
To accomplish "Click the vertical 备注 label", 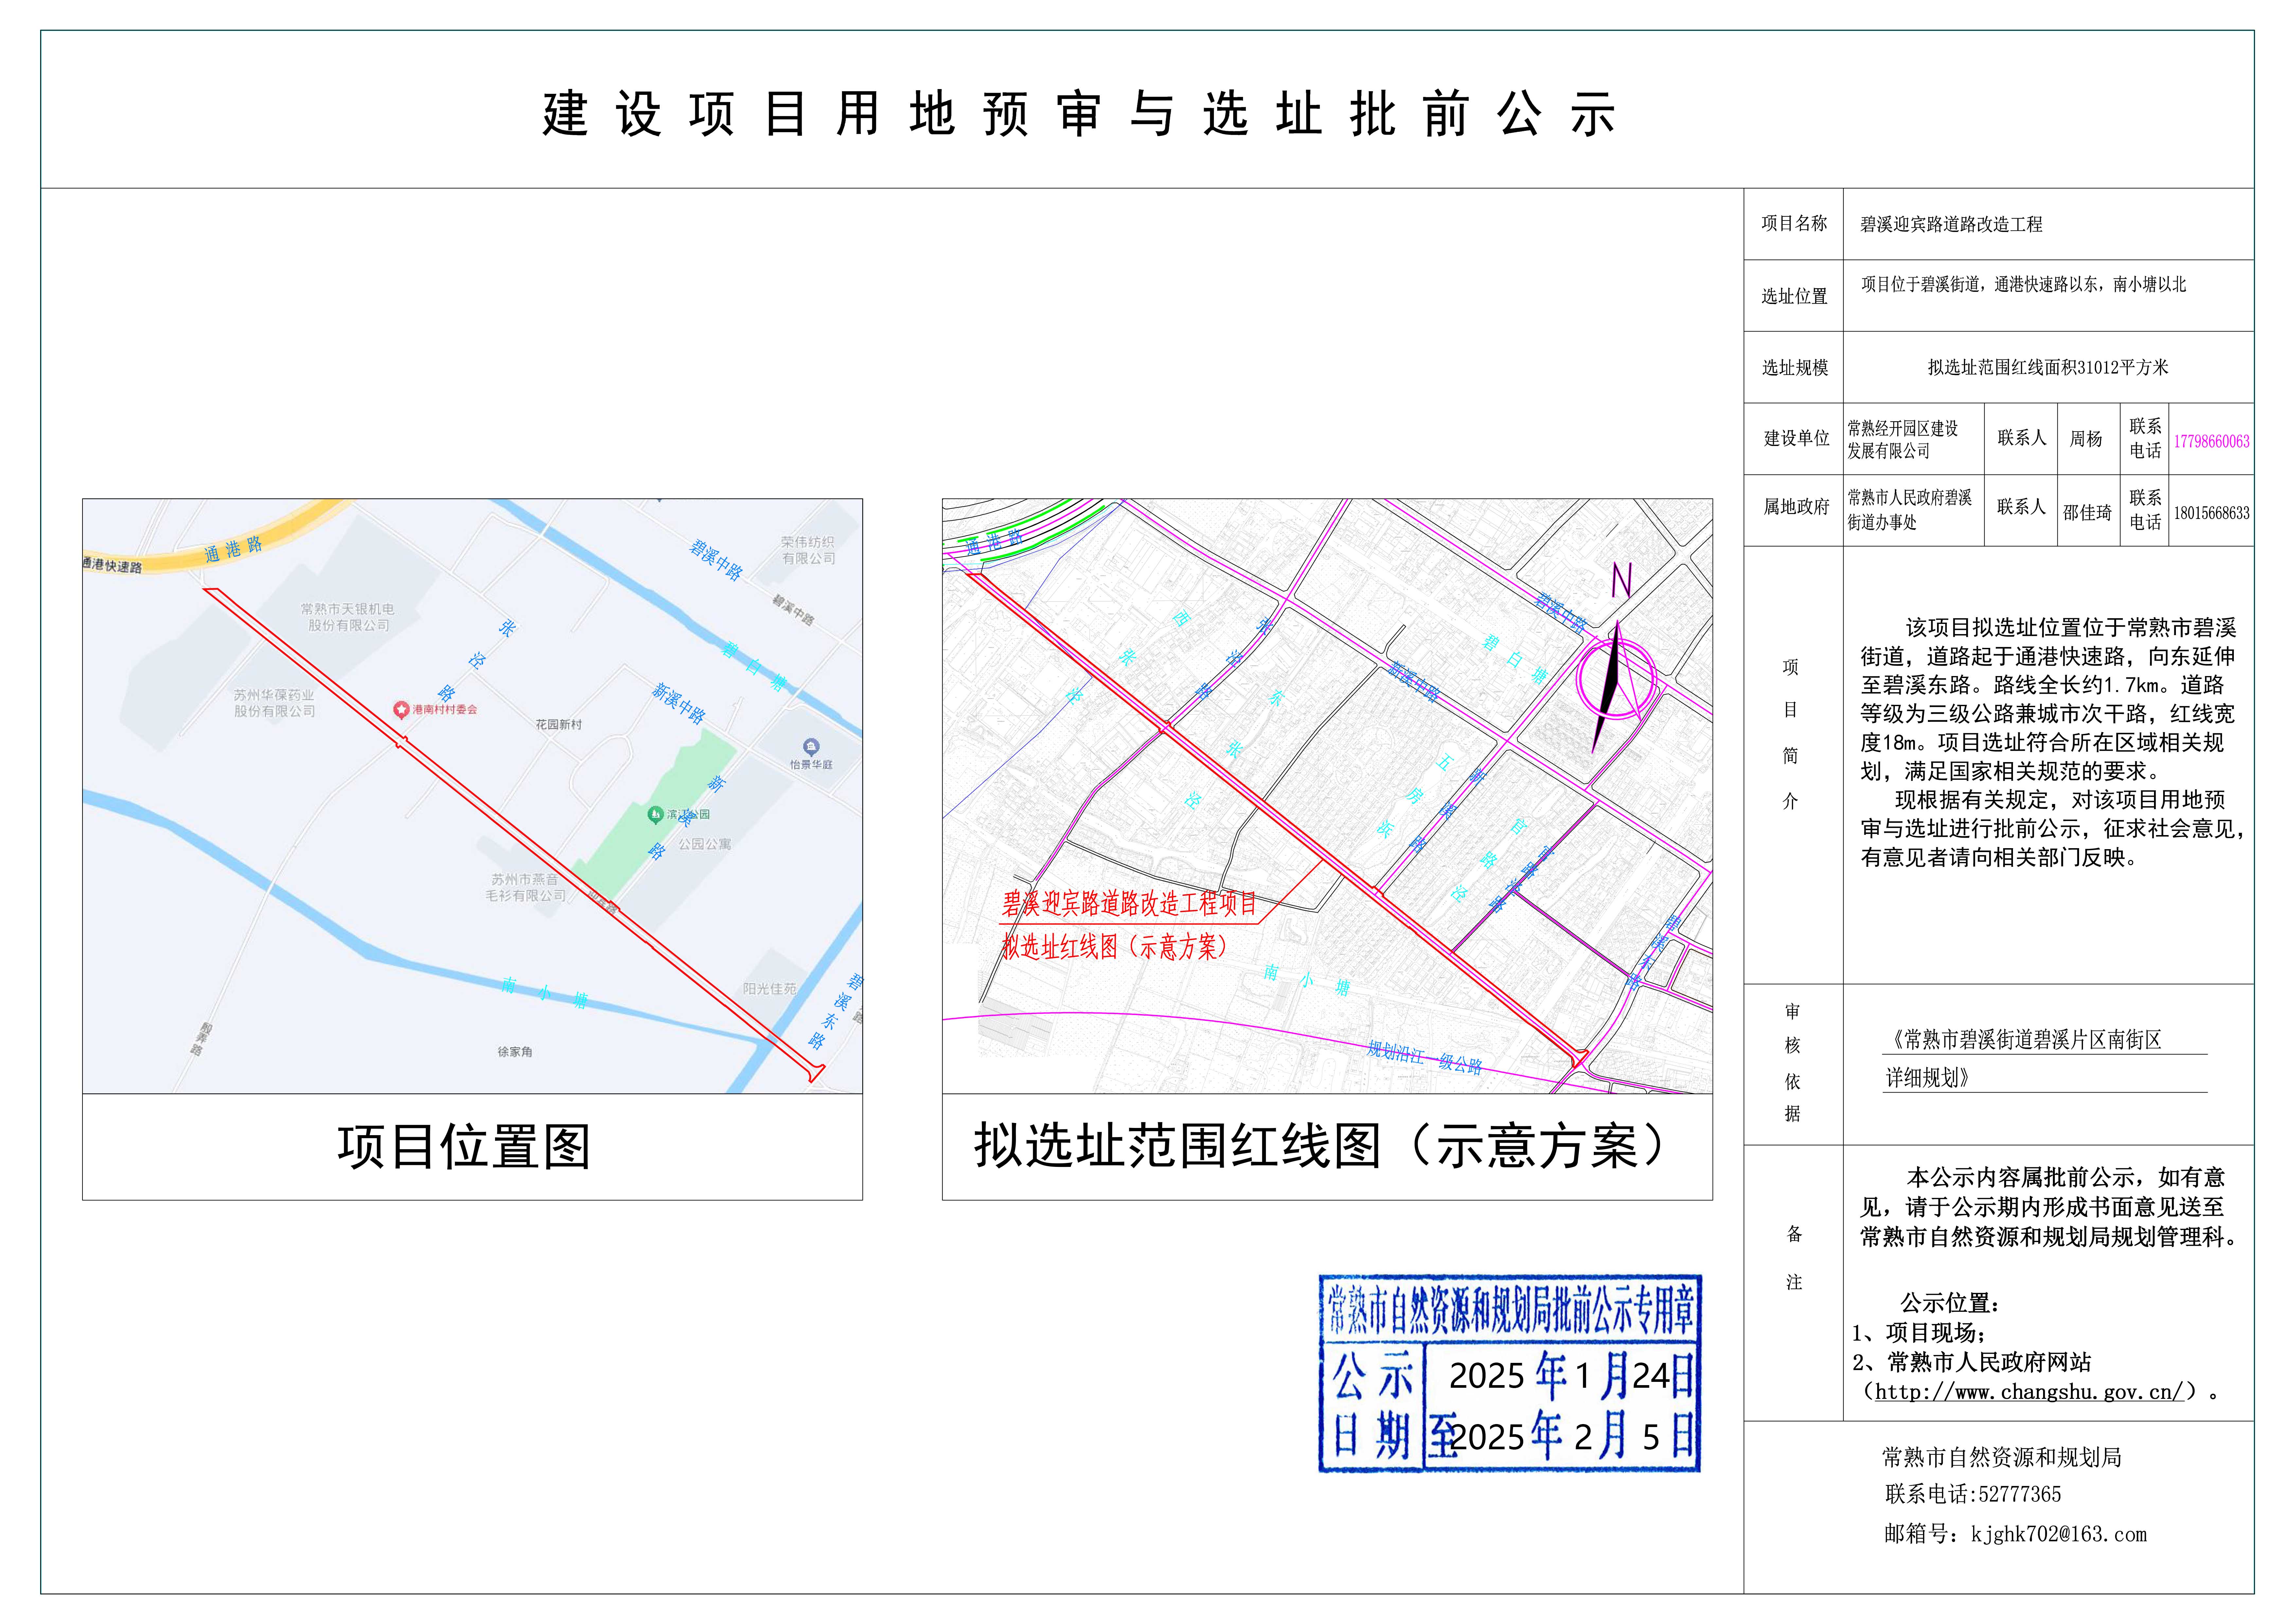I will point(1794,1258).
